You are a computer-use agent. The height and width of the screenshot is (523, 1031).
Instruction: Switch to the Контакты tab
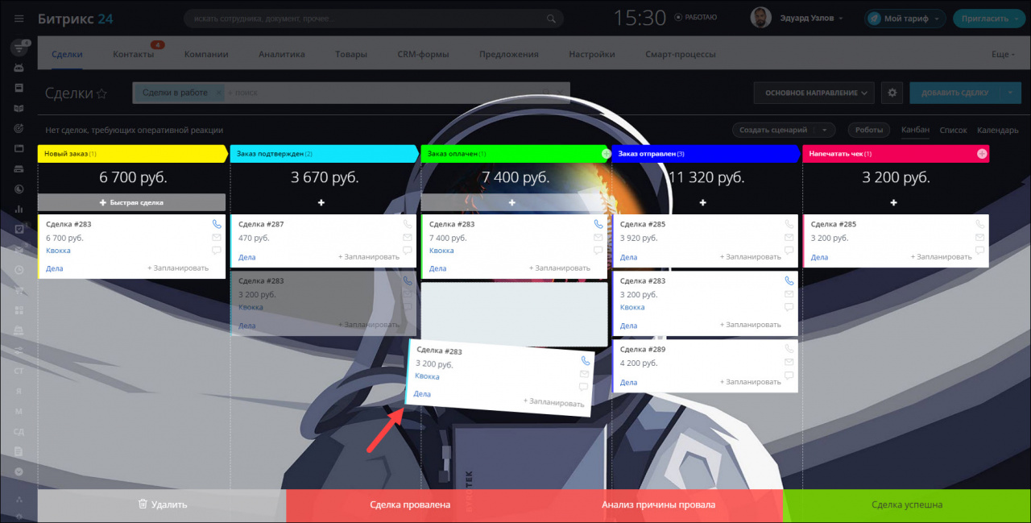pos(133,55)
